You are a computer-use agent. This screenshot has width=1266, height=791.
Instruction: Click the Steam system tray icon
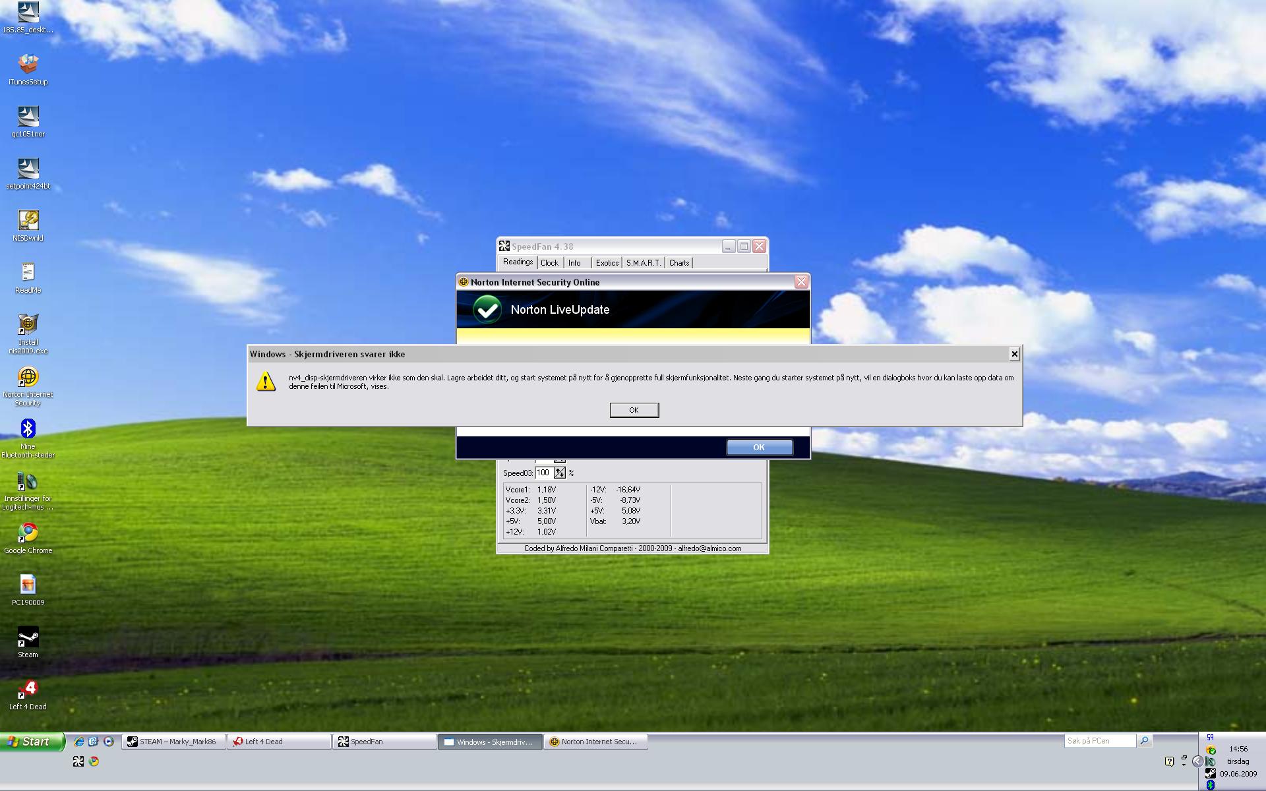click(x=1211, y=773)
